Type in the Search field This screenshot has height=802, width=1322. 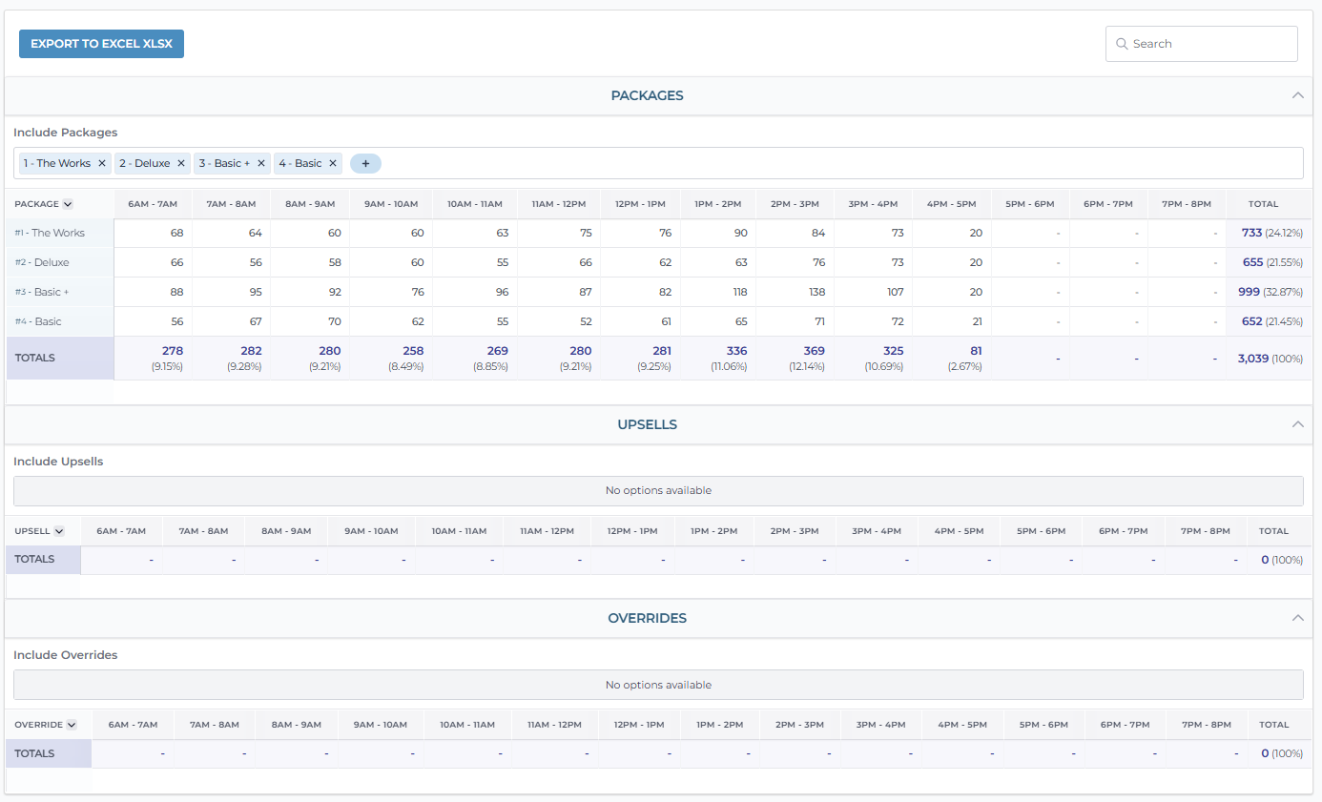tap(1209, 44)
